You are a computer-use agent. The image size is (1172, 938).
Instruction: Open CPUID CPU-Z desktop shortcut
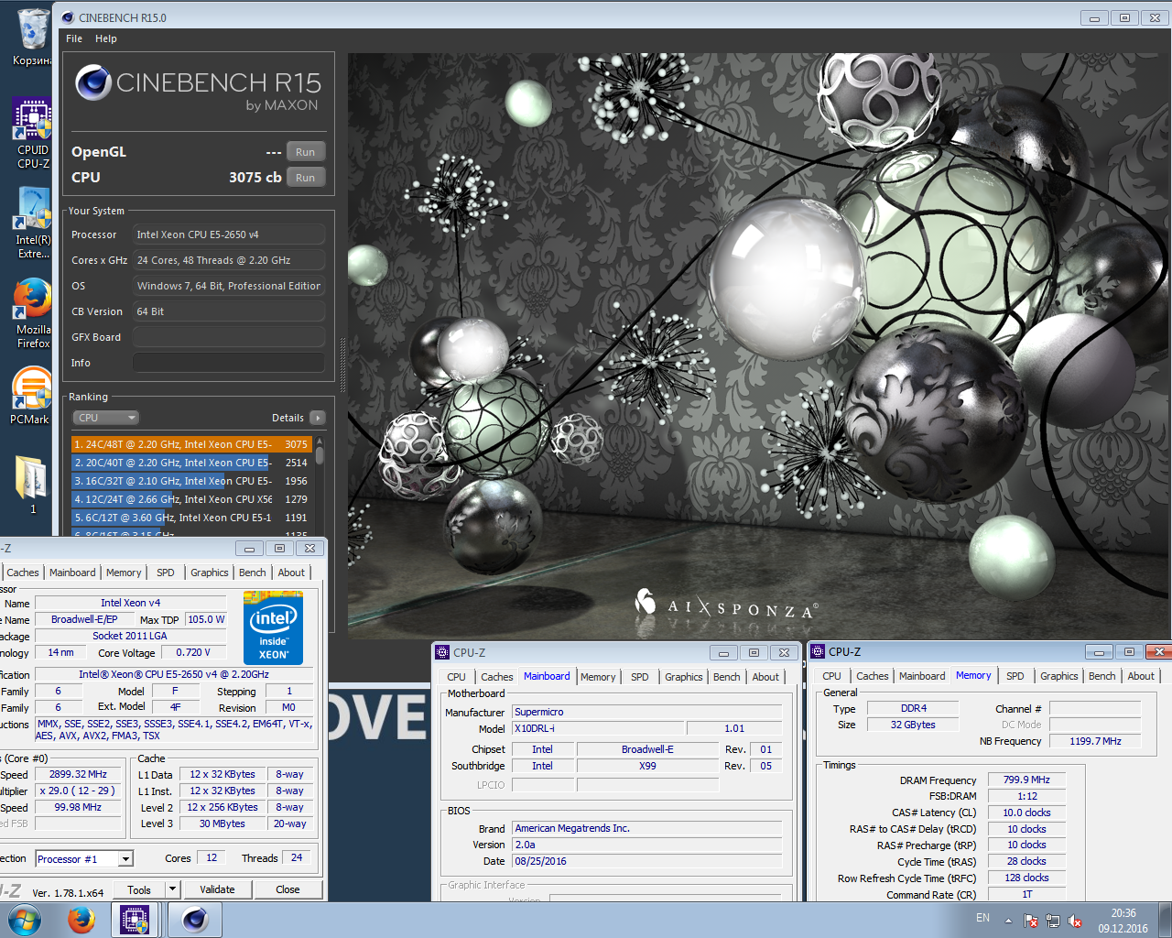33,134
